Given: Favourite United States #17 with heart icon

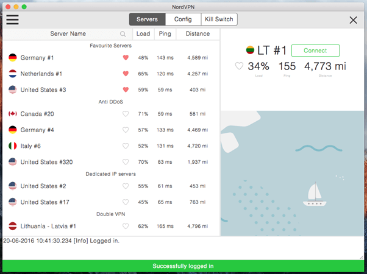Looking at the screenshot, I should pos(126,202).
